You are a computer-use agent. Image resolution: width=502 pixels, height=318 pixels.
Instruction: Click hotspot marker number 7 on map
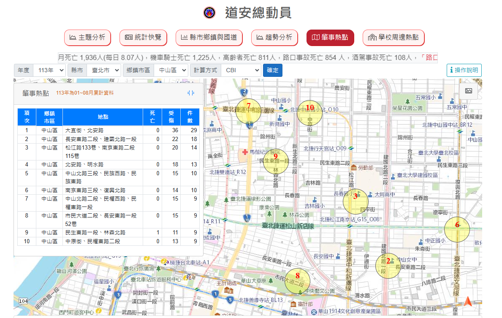click(249, 110)
